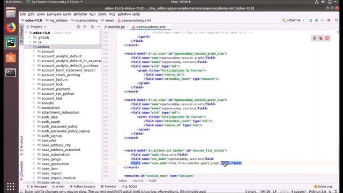343x193 pixels.
Task: Expand the account_payment folder
Action: click(x=34, y=89)
